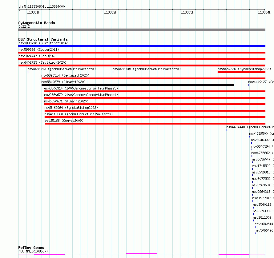Click the nsv1024747 (Coe2014) label
Image resolution: width=274 pixels, height=258 pixels.
click(x=37, y=56)
